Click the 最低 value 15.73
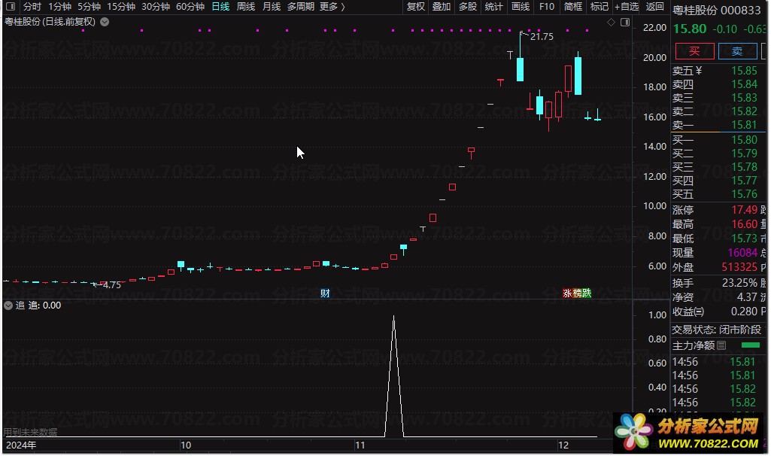The width and height of the screenshot is (771, 456). coord(744,239)
